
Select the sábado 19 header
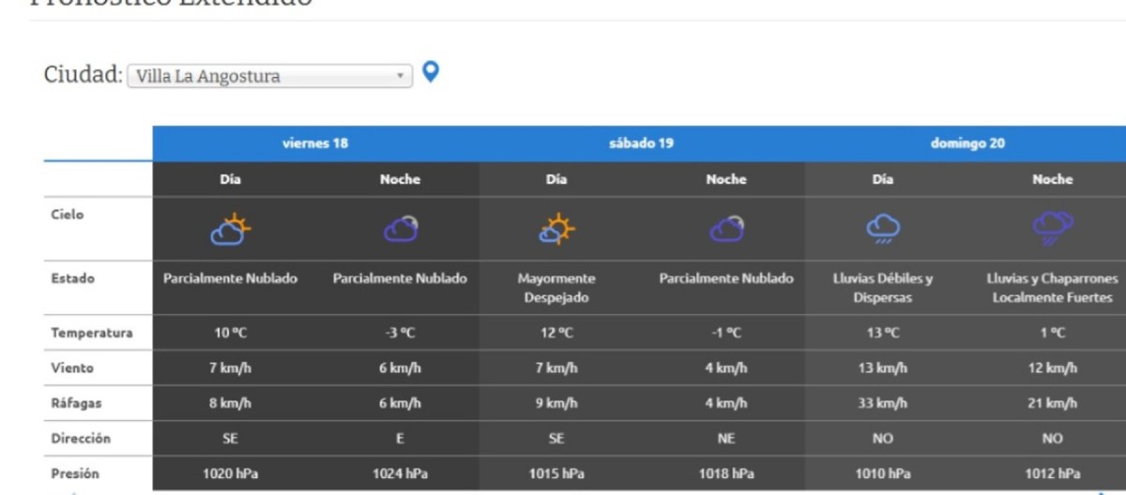pos(642,143)
